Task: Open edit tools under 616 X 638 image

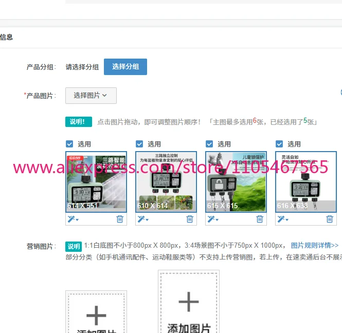Action: [283, 219]
